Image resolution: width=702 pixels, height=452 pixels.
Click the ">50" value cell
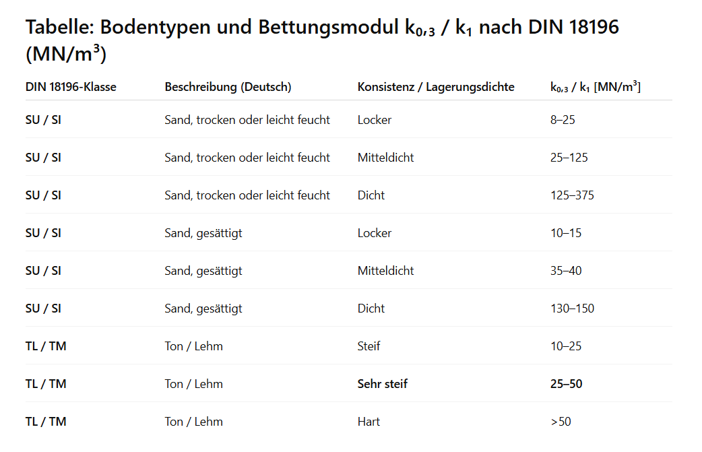[561, 422]
